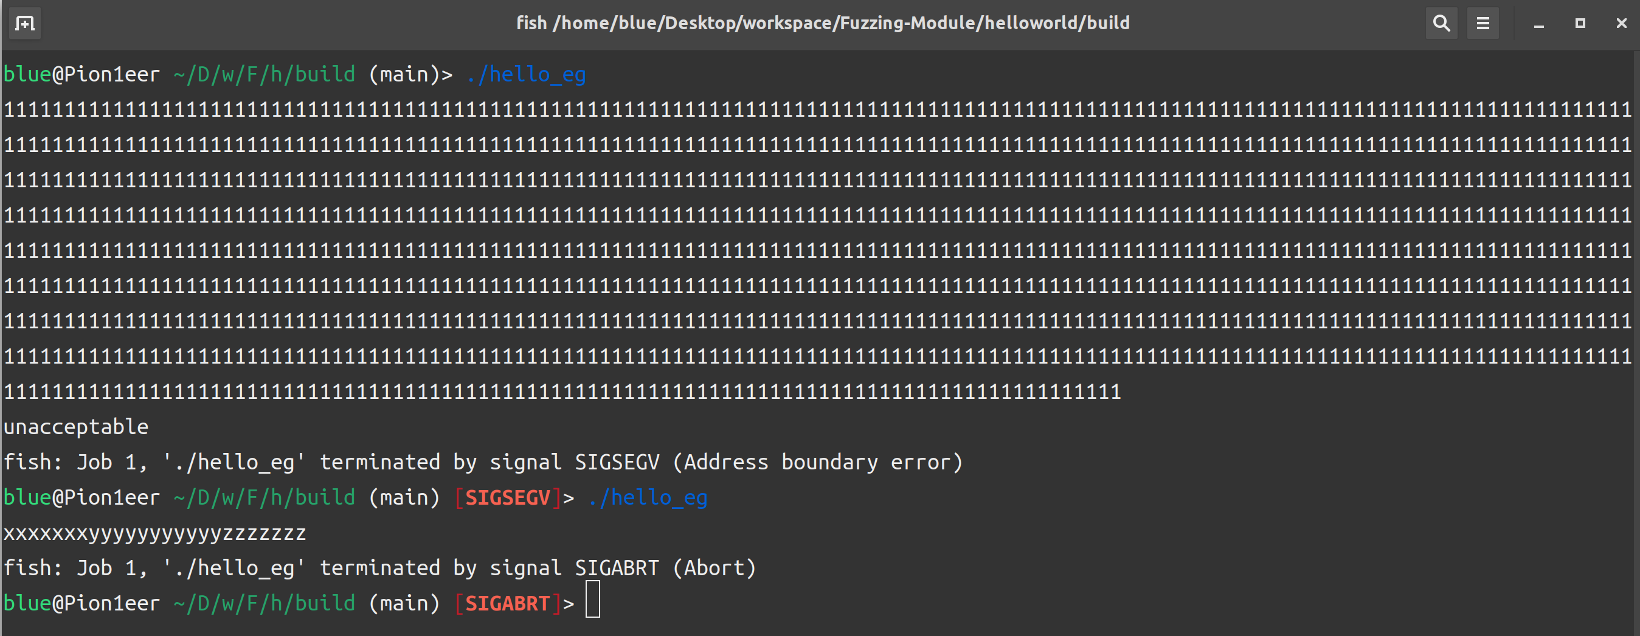Click the red SIGSEGV status indicator
This screenshot has width=1640, height=636.
pos(507,497)
